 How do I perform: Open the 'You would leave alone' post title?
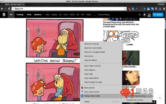121,24
